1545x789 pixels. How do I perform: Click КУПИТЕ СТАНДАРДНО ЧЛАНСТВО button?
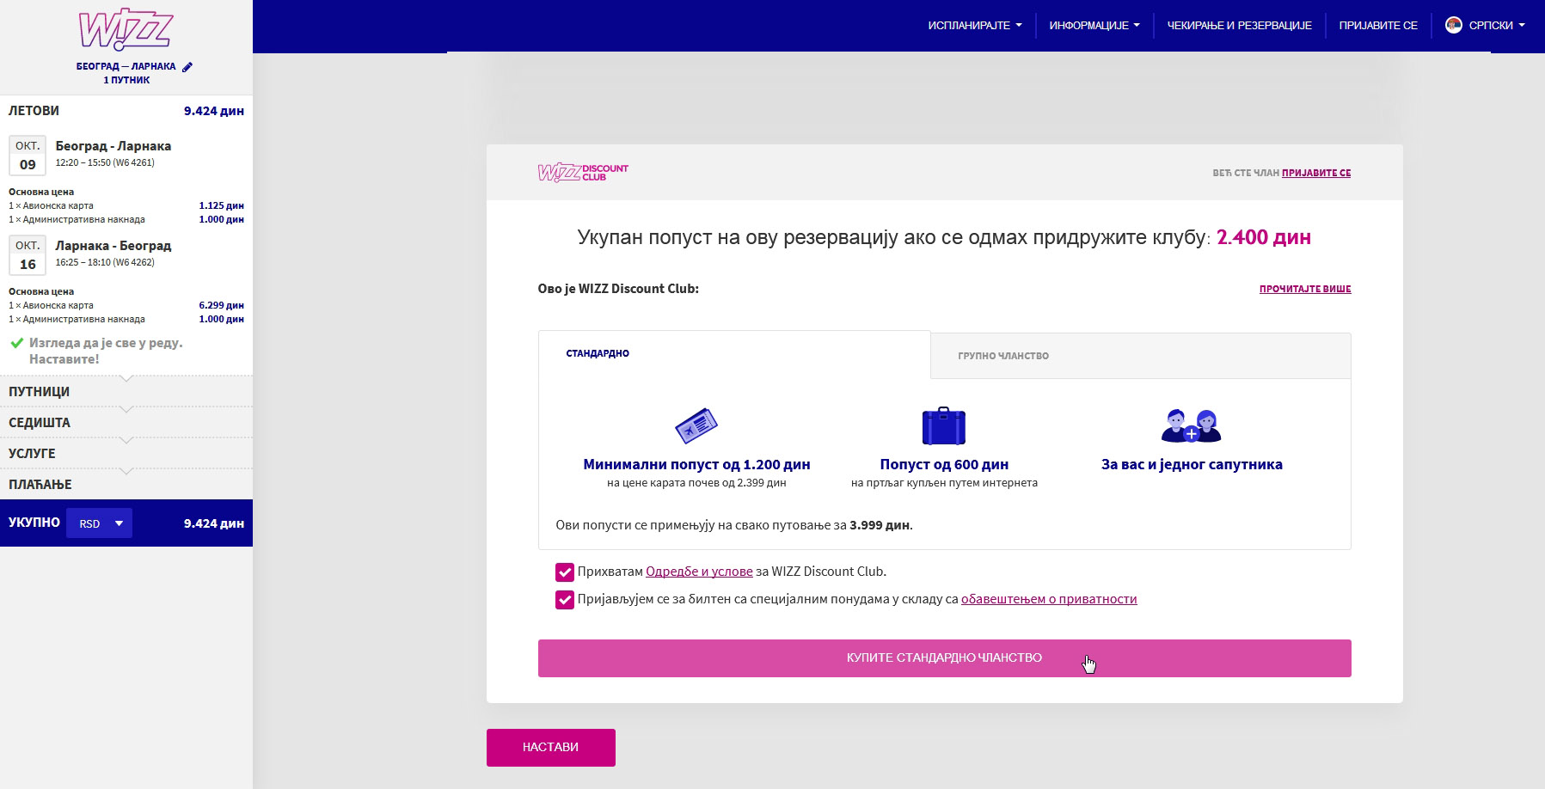click(x=944, y=658)
